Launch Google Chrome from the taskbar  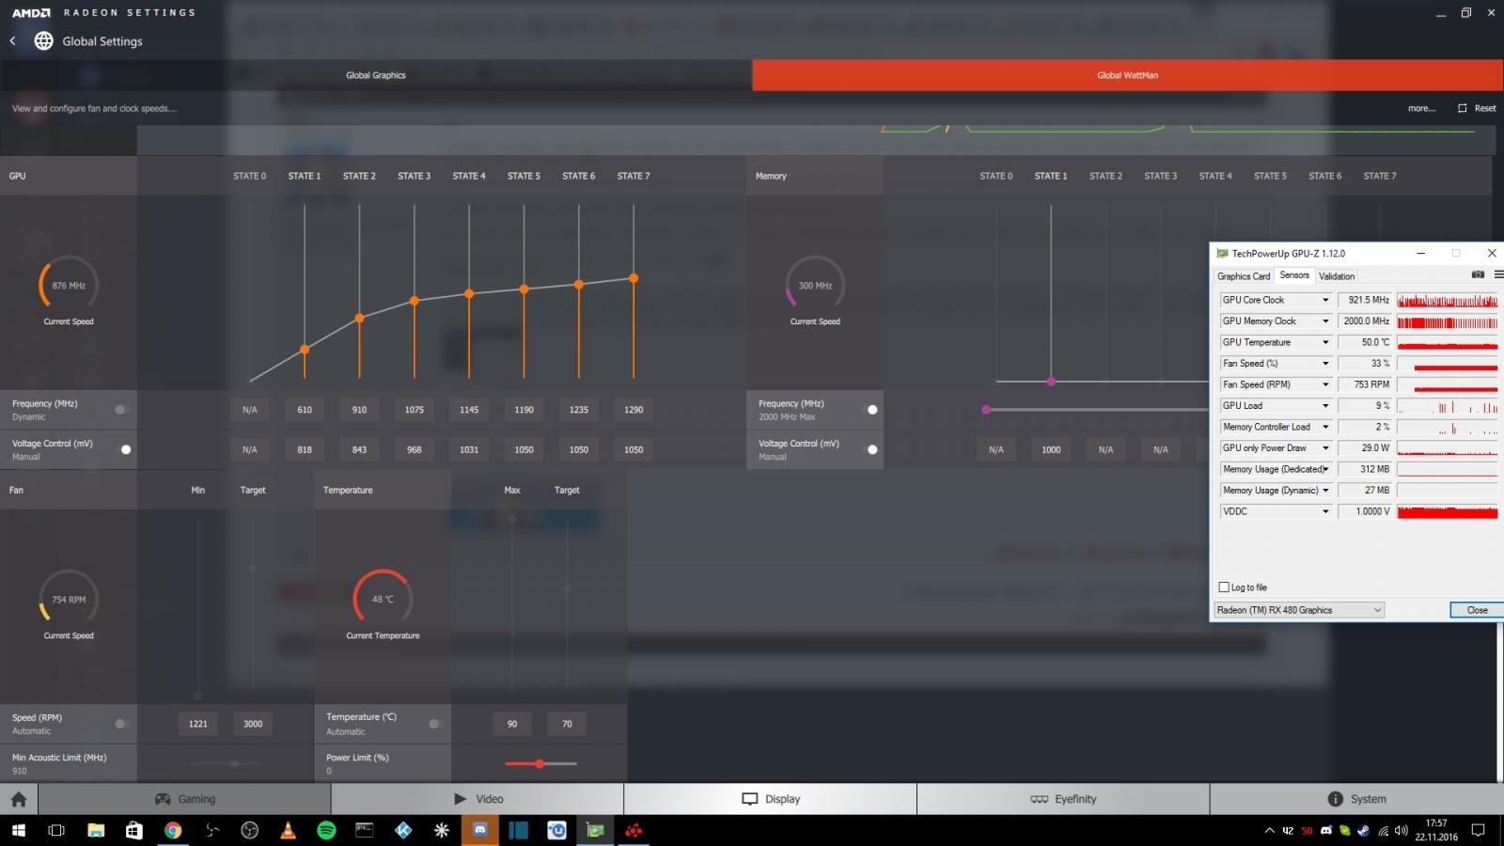[x=173, y=830]
